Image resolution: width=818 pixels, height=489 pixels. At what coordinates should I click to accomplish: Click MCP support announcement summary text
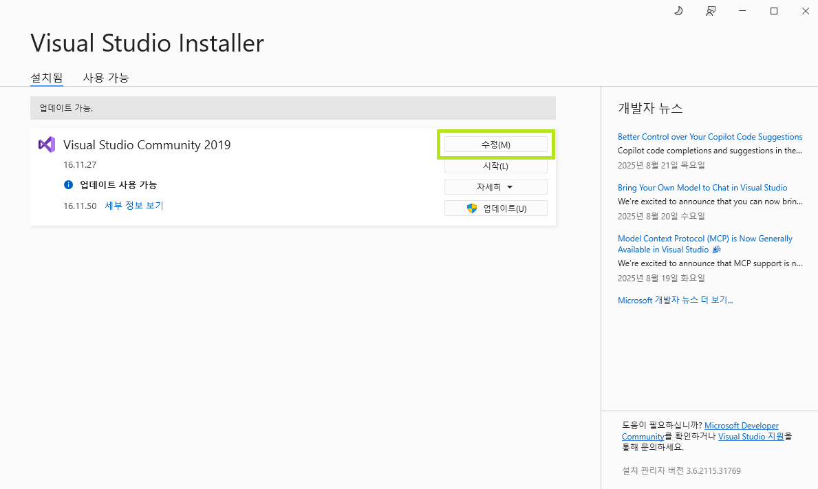710,263
